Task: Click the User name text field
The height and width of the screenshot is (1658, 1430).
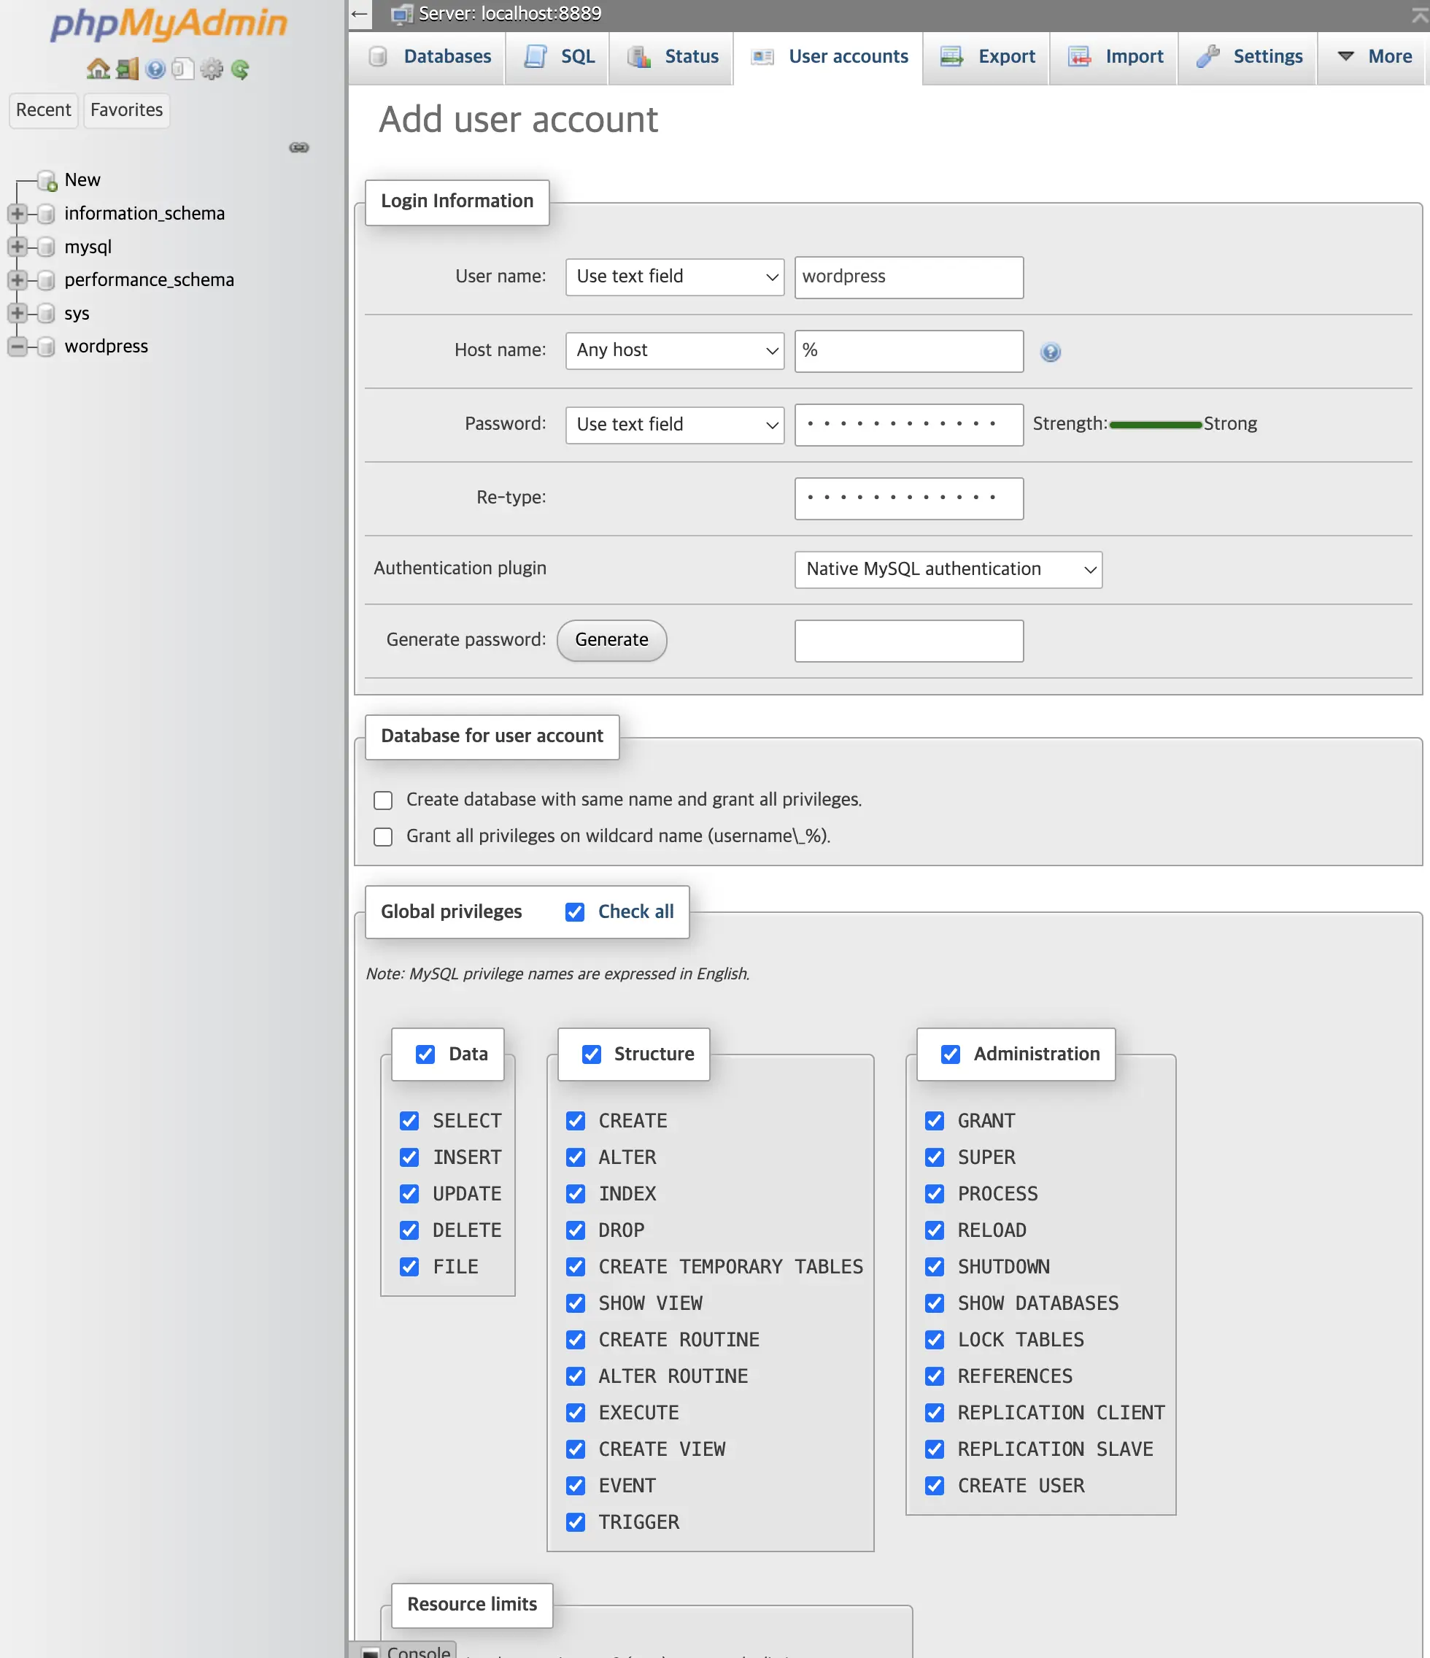Action: point(908,277)
